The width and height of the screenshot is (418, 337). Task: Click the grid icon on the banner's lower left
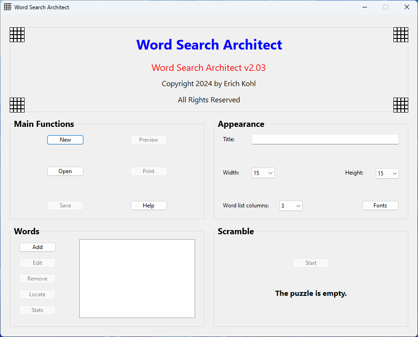[17, 105]
